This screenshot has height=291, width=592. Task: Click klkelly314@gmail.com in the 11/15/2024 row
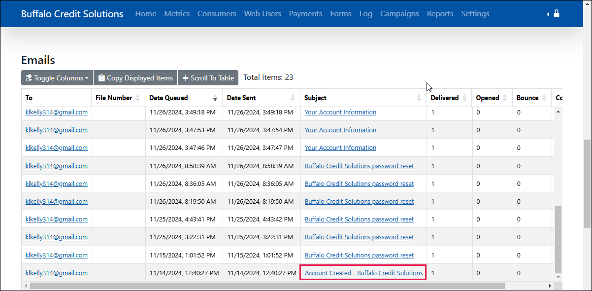click(57, 255)
